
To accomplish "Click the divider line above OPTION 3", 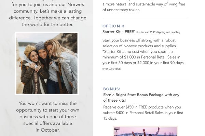I will click(x=145, y=18).
